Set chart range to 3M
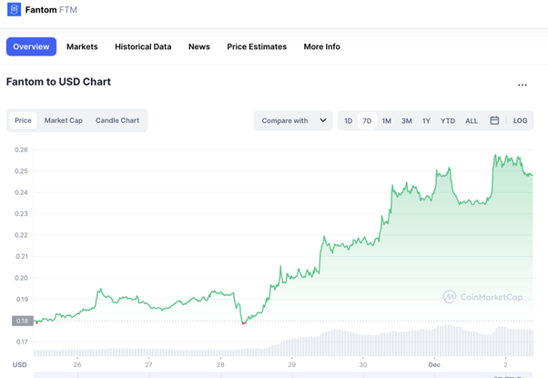The image size is (548, 378). pyautogui.click(x=407, y=120)
